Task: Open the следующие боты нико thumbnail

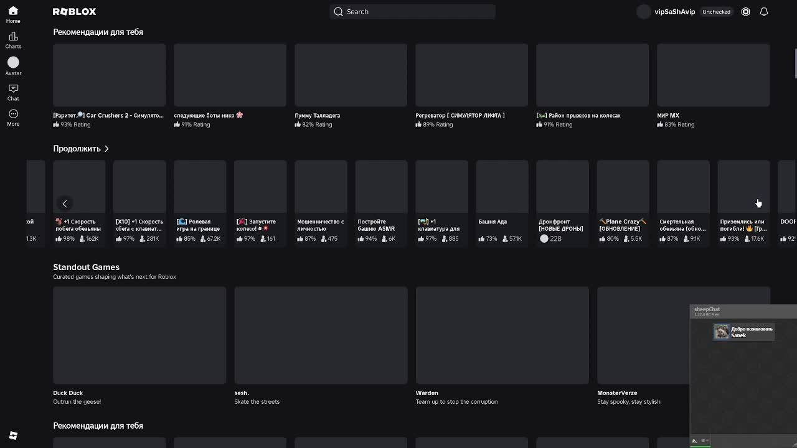Action: click(x=230, y=75)
